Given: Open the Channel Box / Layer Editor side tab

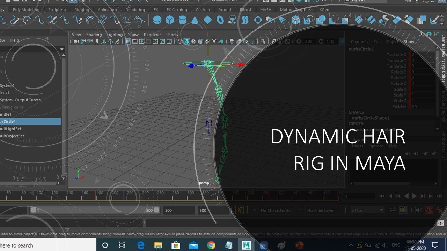Looking at the screenshot, I should point(444,58).
